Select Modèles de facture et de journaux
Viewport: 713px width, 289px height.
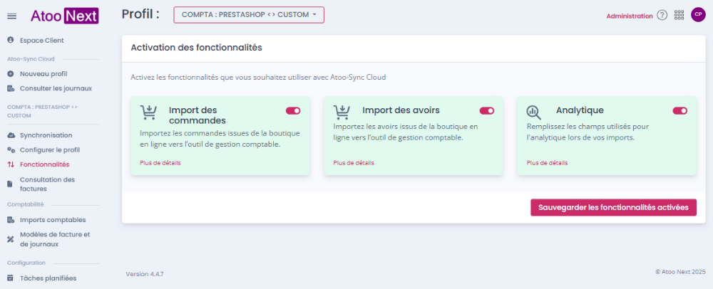coord(53,239)
